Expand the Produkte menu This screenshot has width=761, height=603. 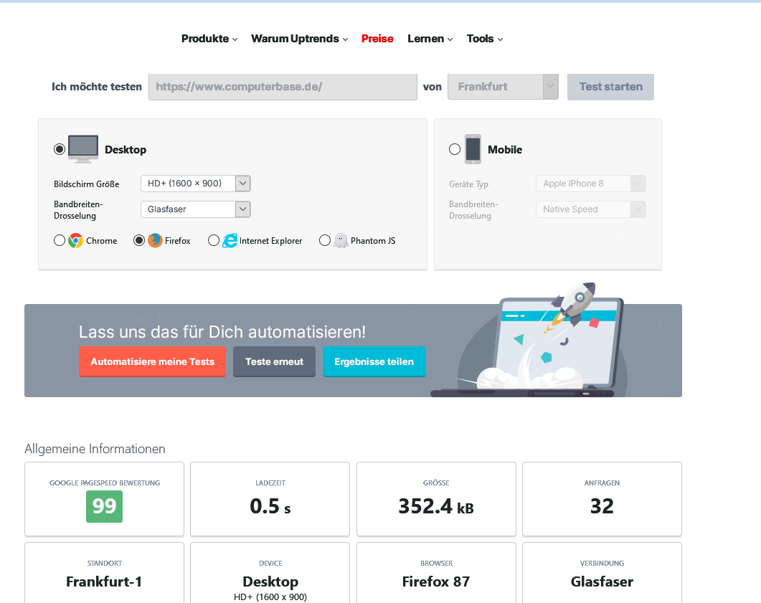point(209,39)
